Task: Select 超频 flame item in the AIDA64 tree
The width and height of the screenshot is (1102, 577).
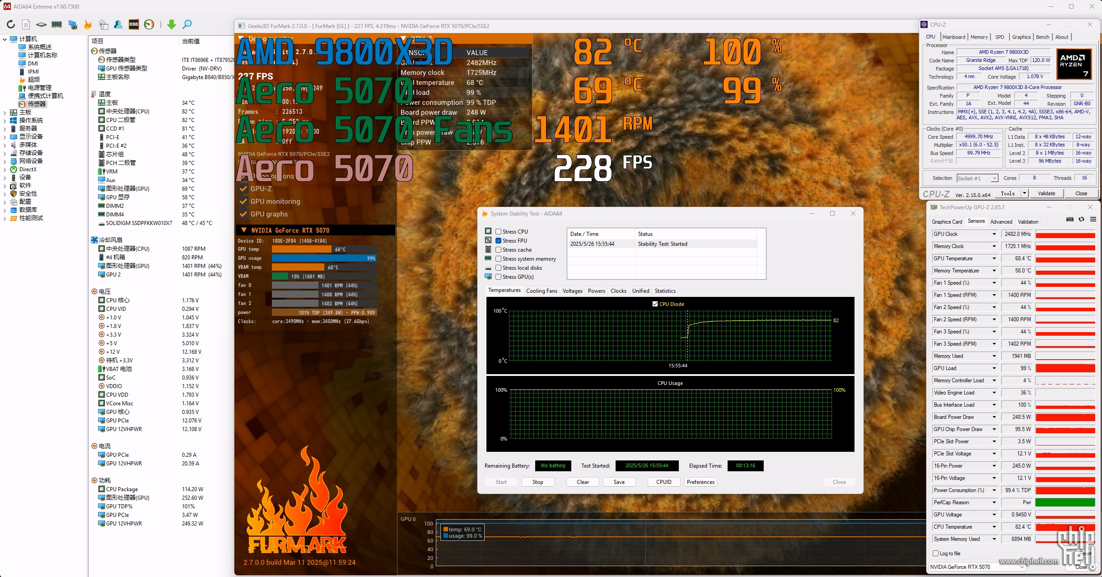Action: tap(29, 80)
